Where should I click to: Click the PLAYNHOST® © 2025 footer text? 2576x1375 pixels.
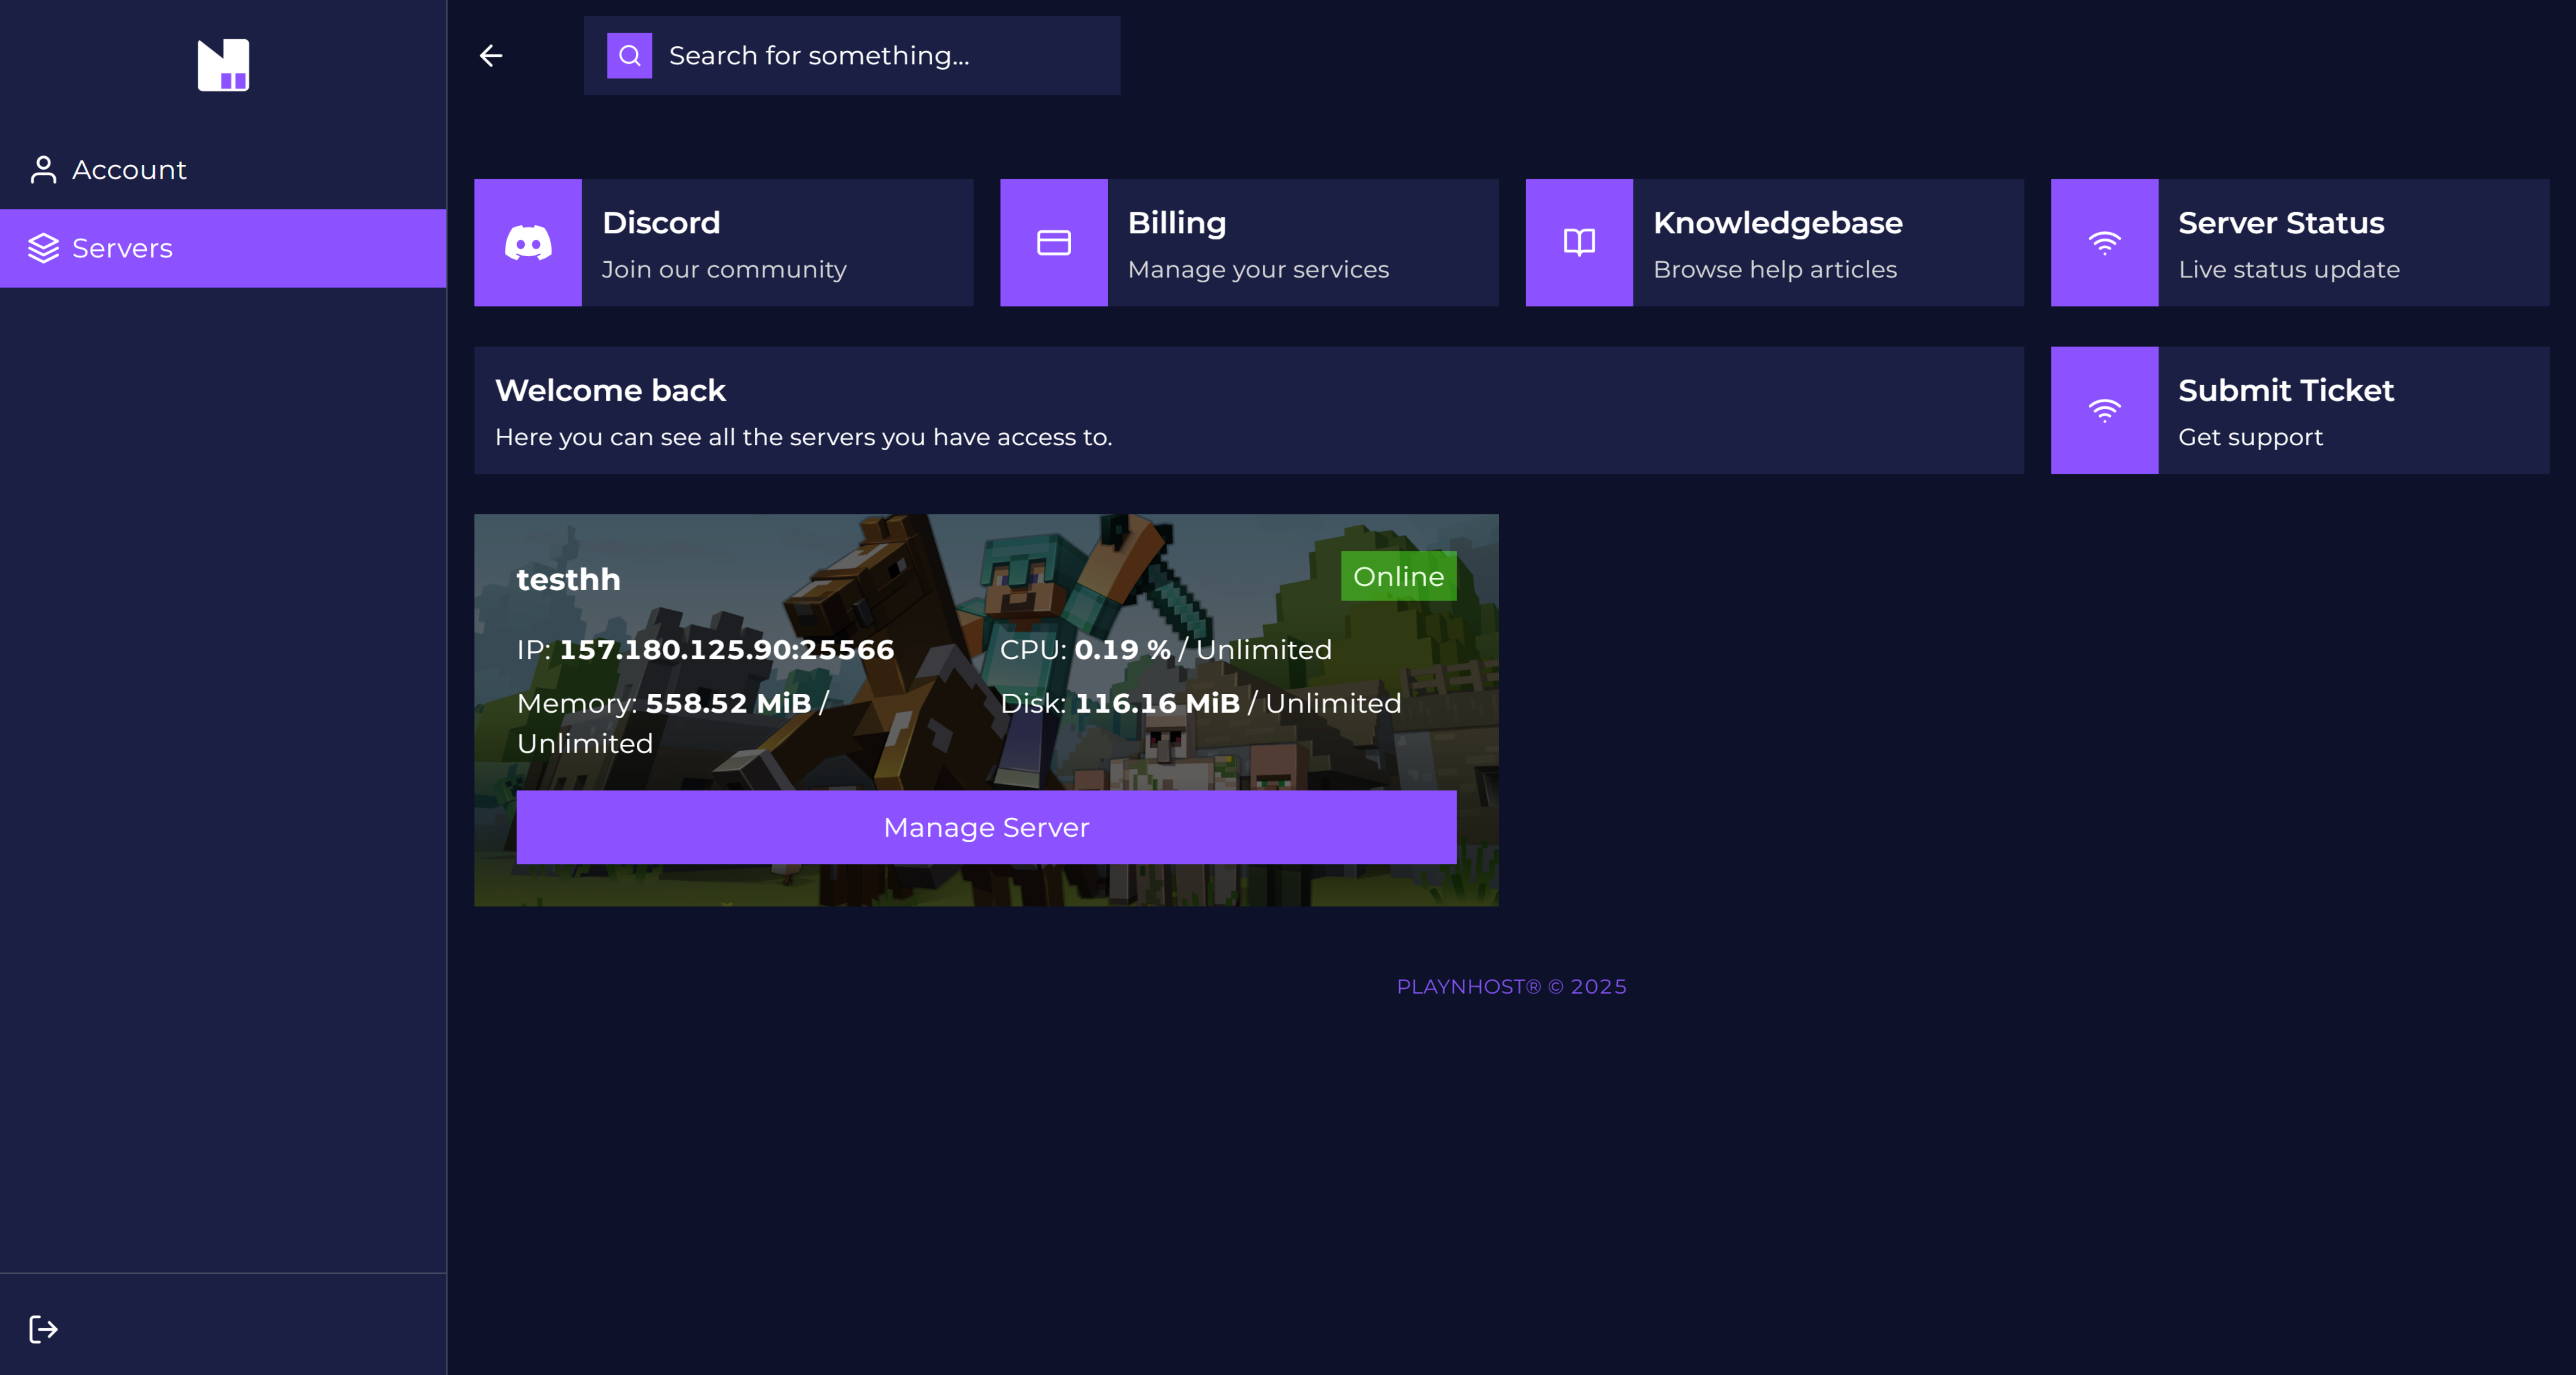[1512, 987]
